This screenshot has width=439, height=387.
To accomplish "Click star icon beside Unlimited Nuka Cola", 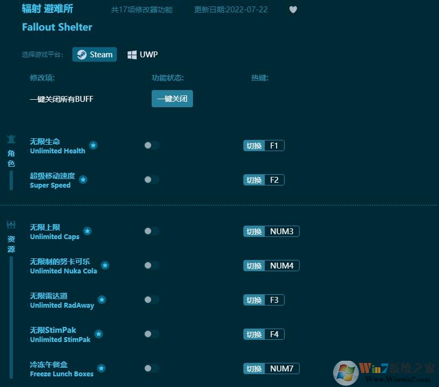I will tap(105, 265).
